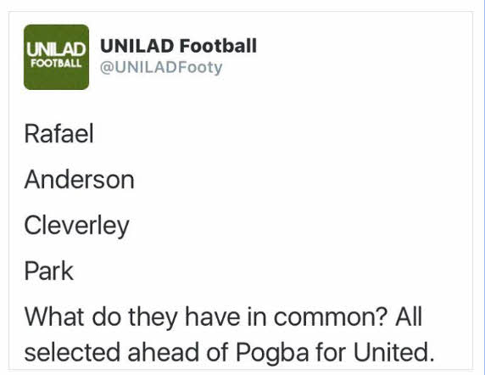485x375 pixels.
Task: Click the word Football in bold name
Action: pos(218,46)
